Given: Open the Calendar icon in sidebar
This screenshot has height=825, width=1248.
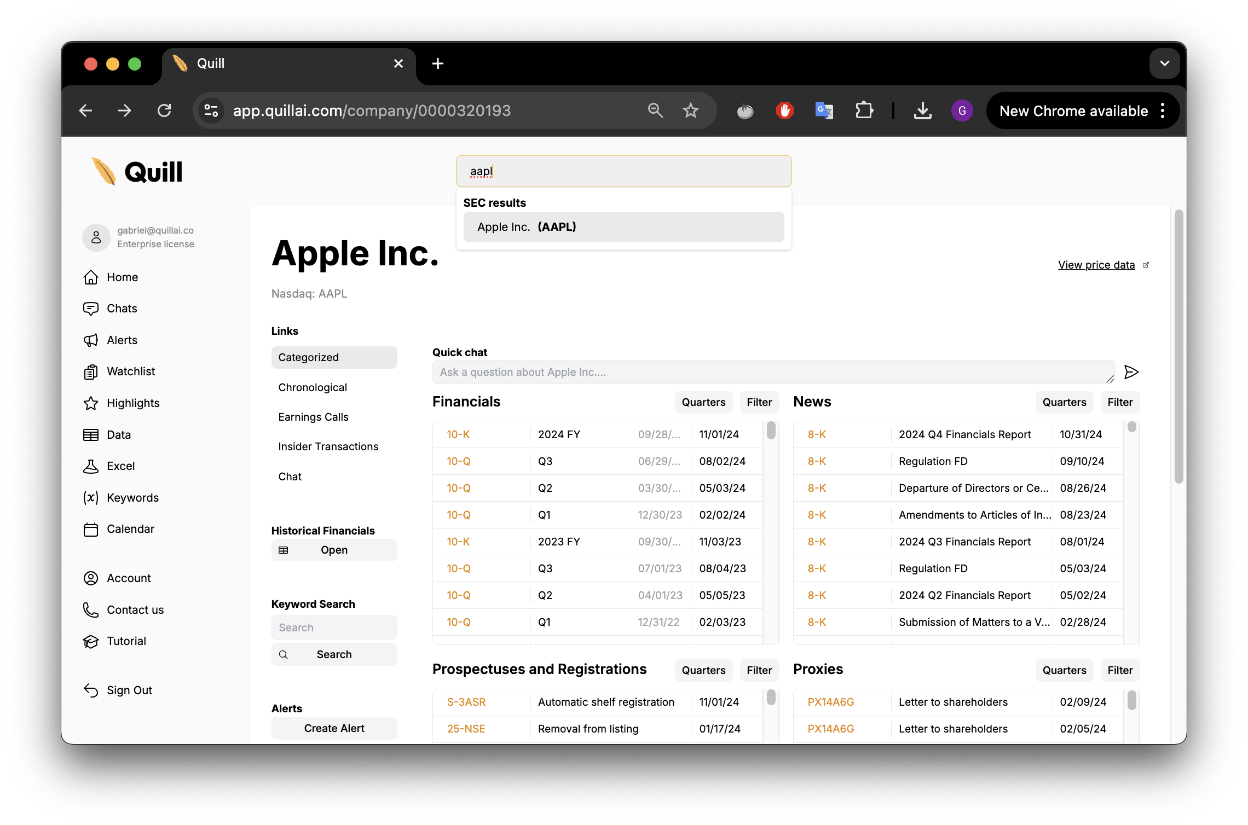Looking at the screenshot, I should tap(91, 529).
